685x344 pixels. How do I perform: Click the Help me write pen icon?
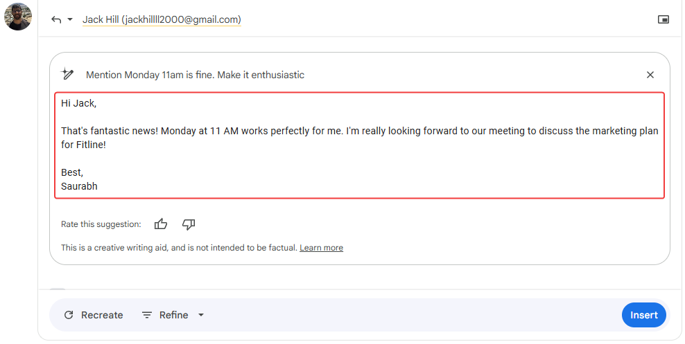coord(67,74)
